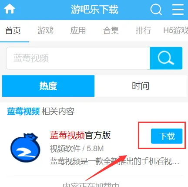Screen dimensions: 188x187
Task: Open the H5游戏 tab
Action: pyautogui.click(x=176, y=31)
